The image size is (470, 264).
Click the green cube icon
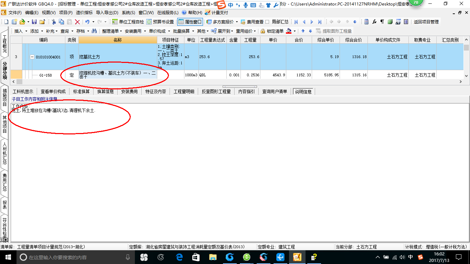390,22
